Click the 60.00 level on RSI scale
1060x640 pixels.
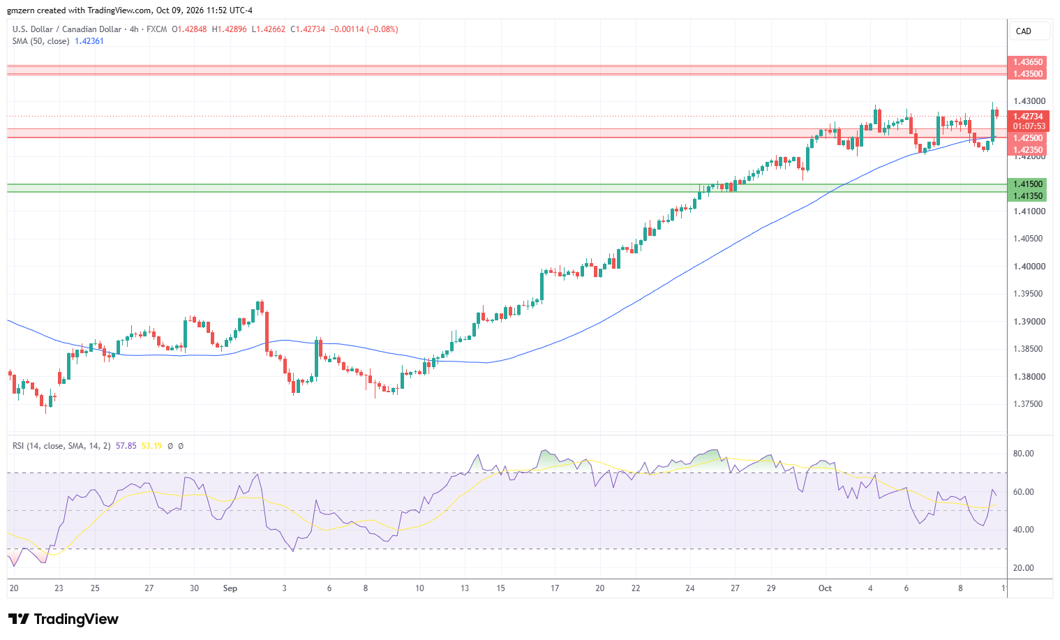click(x=1023, y=492)
